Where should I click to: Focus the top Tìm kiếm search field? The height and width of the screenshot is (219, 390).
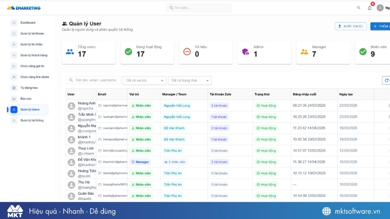tap(199, 8)
